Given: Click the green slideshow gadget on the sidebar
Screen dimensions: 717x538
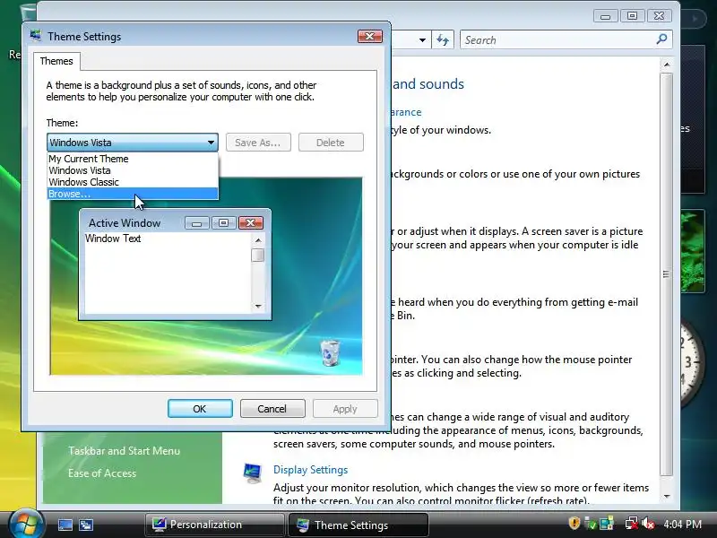Looking at the screenshot, I should pos(692,251).
